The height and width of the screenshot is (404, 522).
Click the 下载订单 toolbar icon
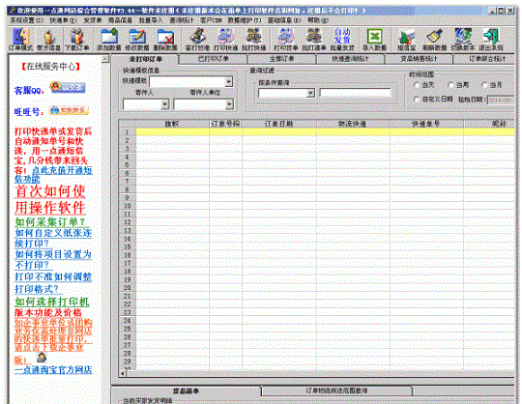tap(77, 40)
